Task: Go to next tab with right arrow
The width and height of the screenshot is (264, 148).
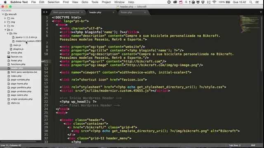Action: [47, 12]
